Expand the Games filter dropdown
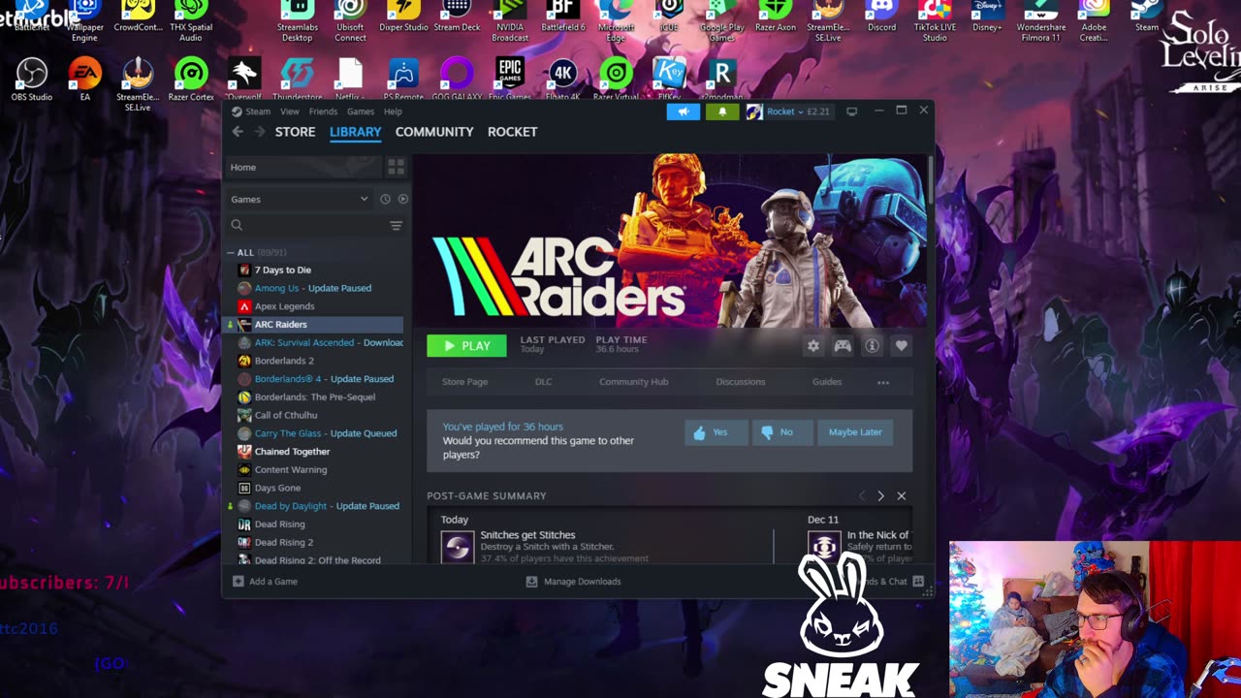Viewport: 1241px width, 698px height. [300, 199]
